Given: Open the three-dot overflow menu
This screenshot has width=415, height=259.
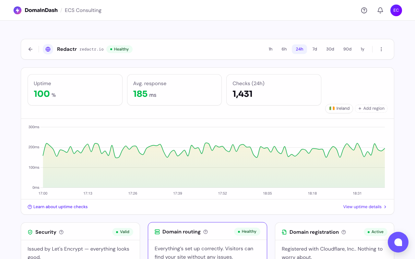Looking at the screenshot, I should 381,49.
